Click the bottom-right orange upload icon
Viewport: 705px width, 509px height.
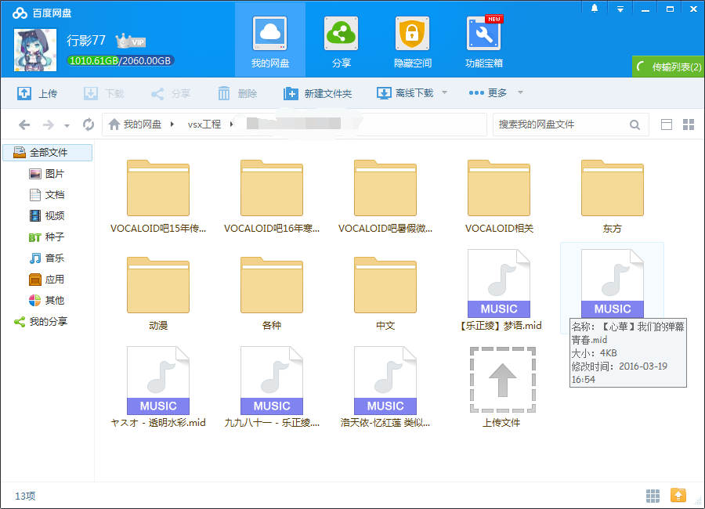[x=678, y=496]
